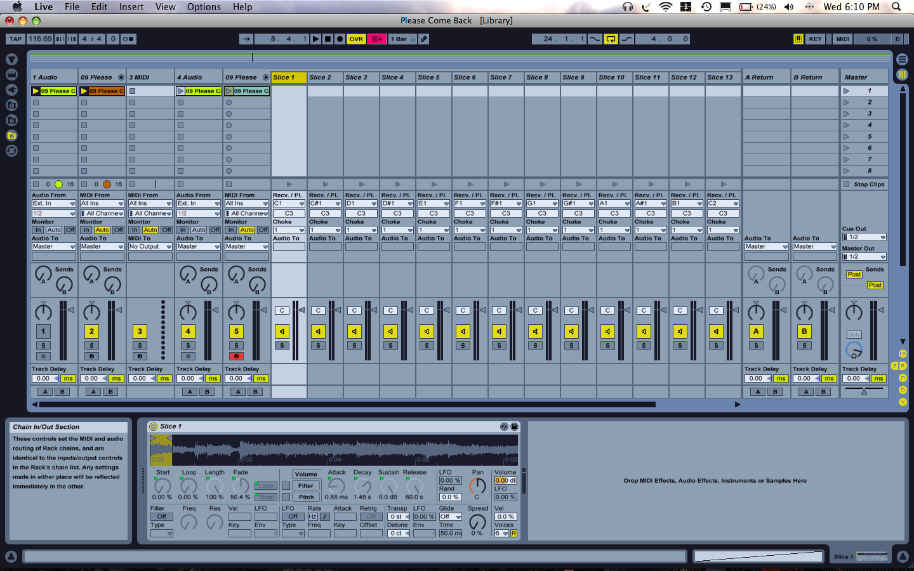
Task: Click the TAP tempo button
Action: pyautogui.click(x=16, y=39)
